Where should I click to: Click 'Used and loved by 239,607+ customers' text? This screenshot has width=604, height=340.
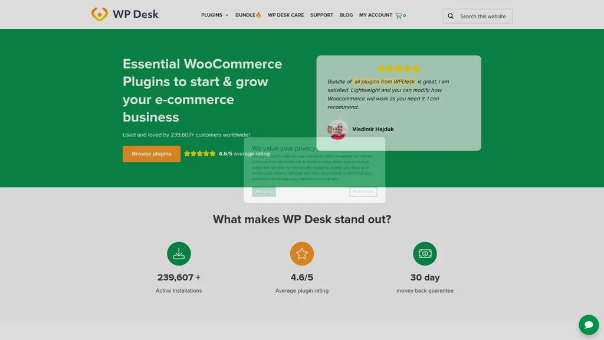point(186,135)
